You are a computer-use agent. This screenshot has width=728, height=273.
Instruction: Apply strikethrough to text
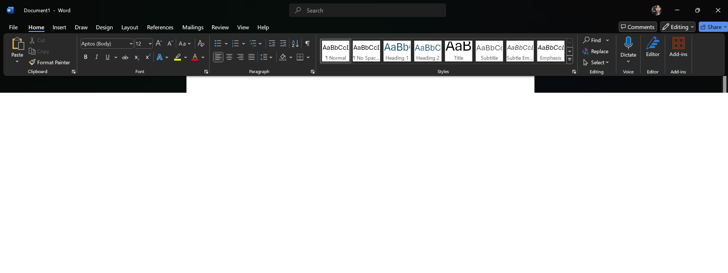[125, 57]
